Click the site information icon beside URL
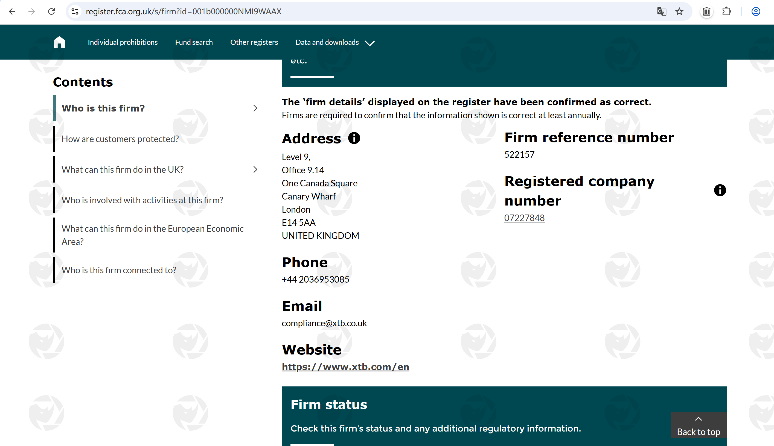Image resolution: width=774 pixels, height=446 pixels. [75, 12]
